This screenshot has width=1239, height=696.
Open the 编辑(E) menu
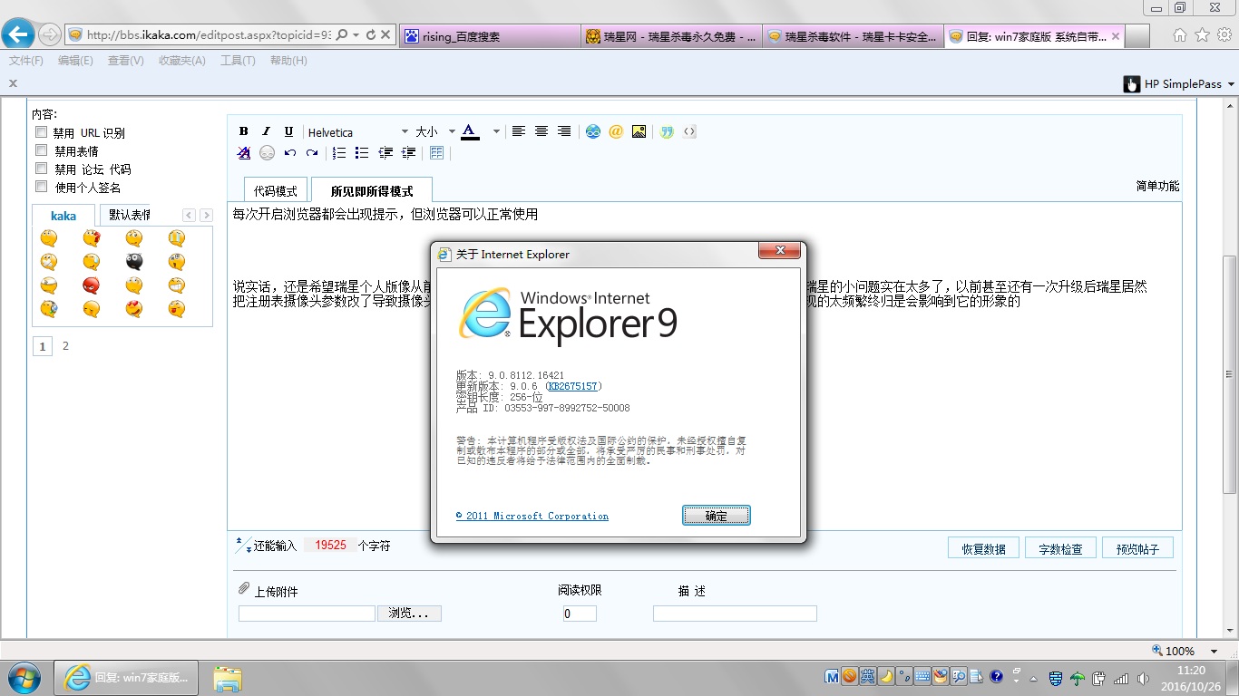75,61
